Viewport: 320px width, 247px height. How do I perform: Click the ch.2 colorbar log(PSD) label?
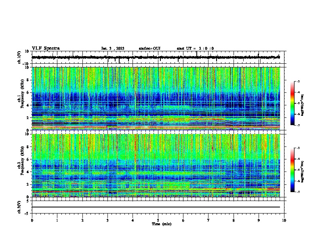click(302, 172)
